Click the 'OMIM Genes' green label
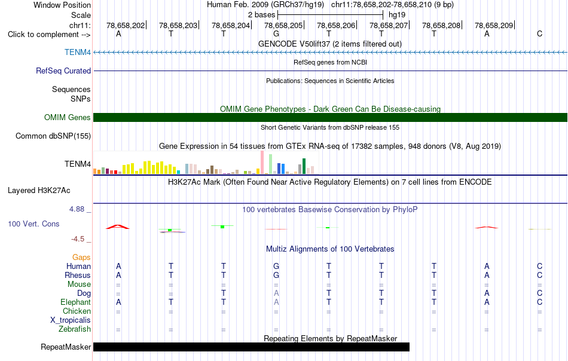Image resolution: width=568 pixels, height=361 pixels. click(68, 117)
